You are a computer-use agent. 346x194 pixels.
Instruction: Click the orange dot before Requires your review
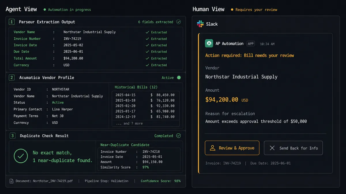(232, 9)
